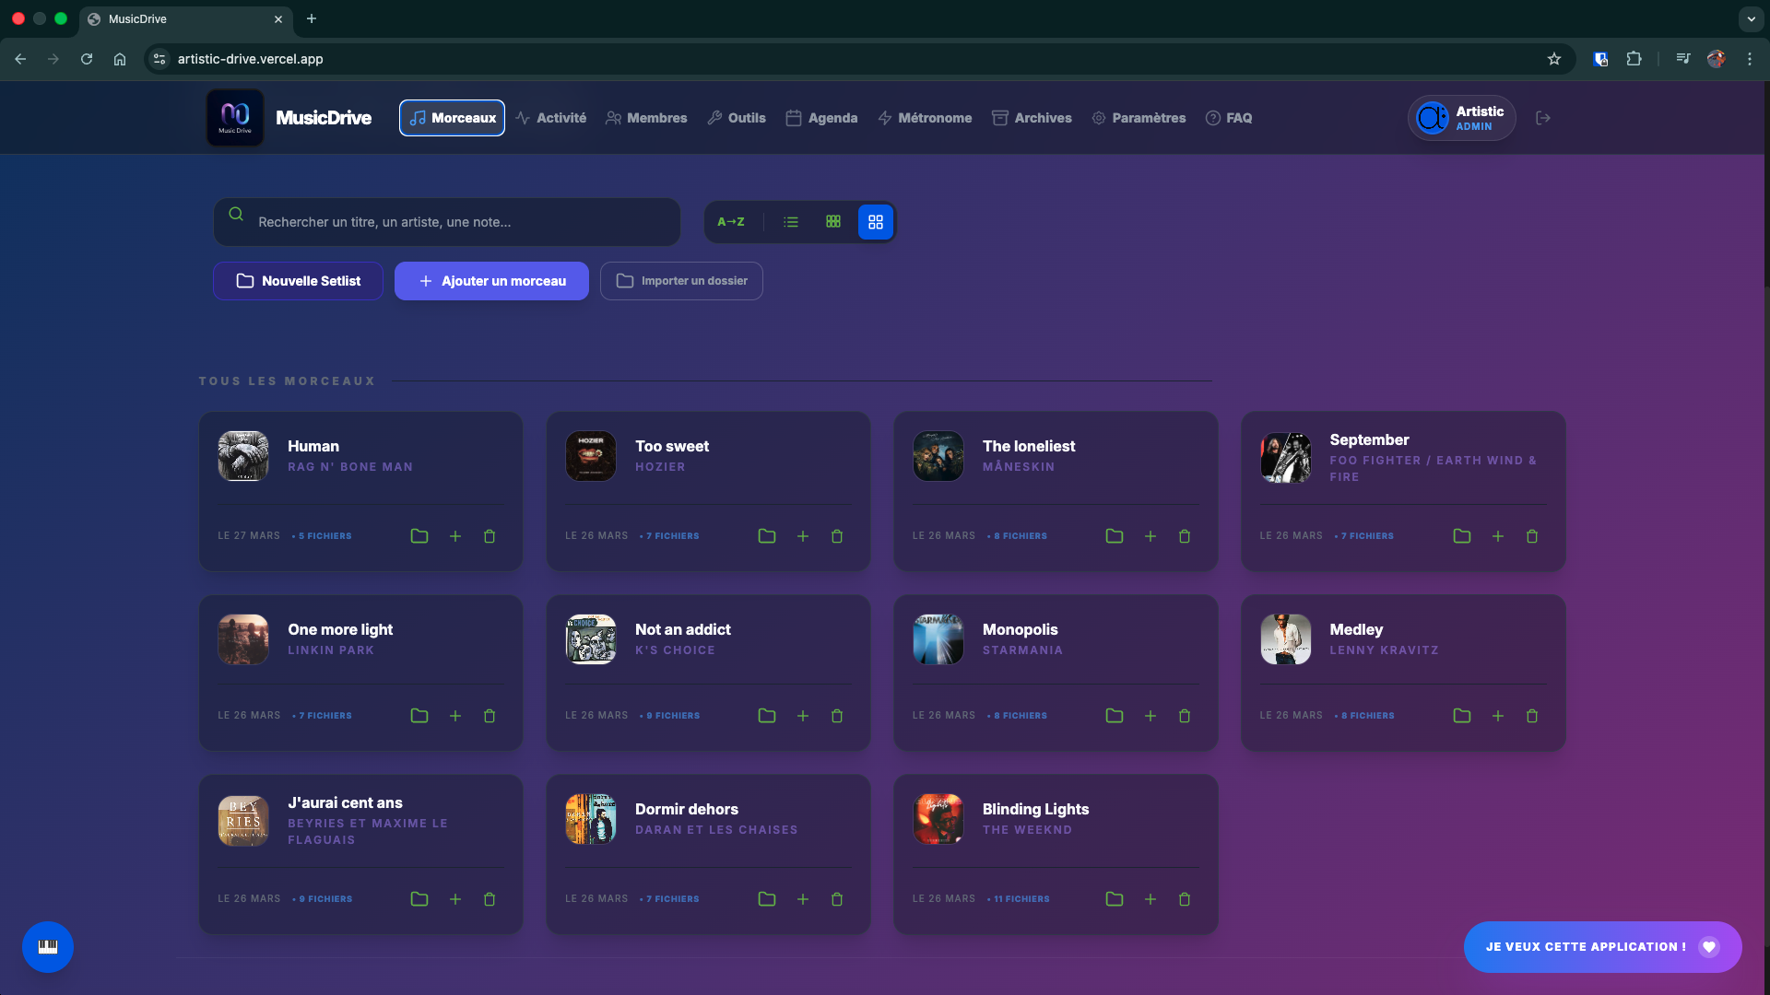The image size is (1770, 995).
Task: Click Importer un dossier button
Action: click(681, 281)
